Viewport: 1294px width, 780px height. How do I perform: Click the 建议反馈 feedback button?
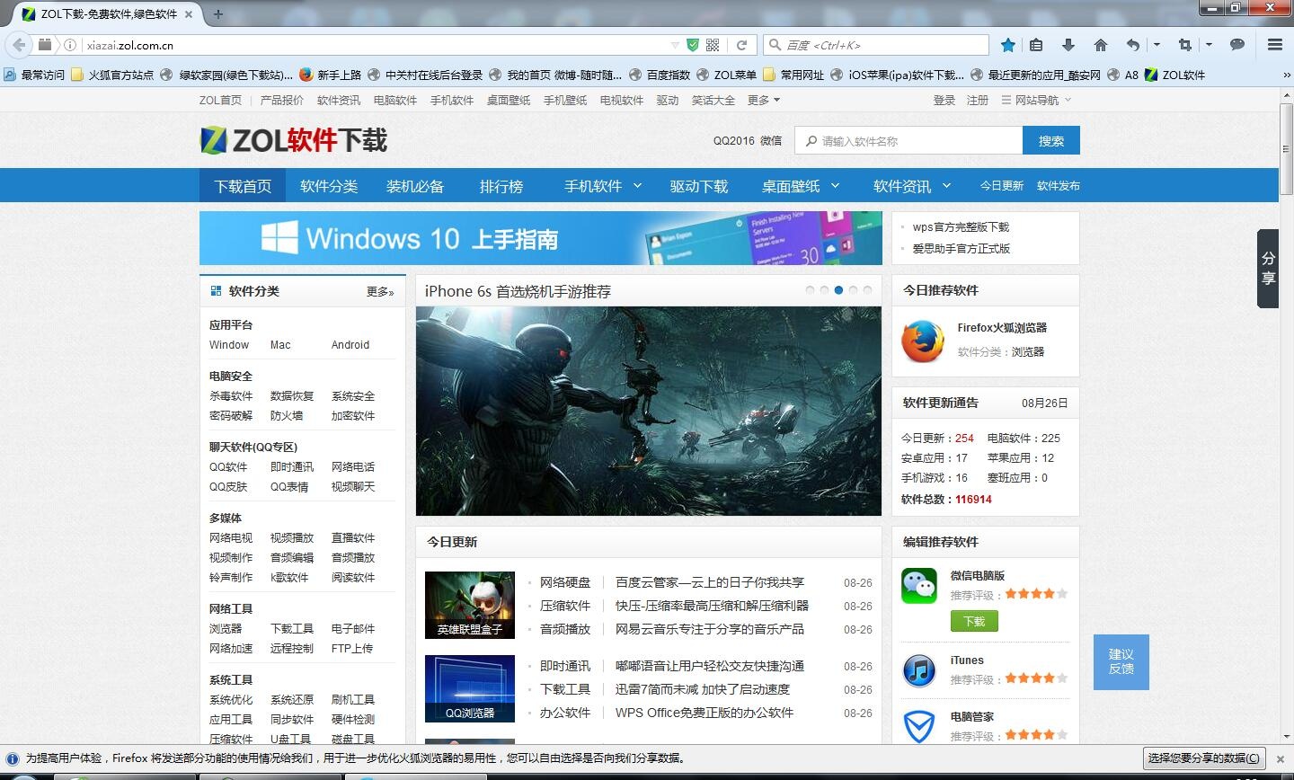pyautogui.click(x=1121, y=661)
